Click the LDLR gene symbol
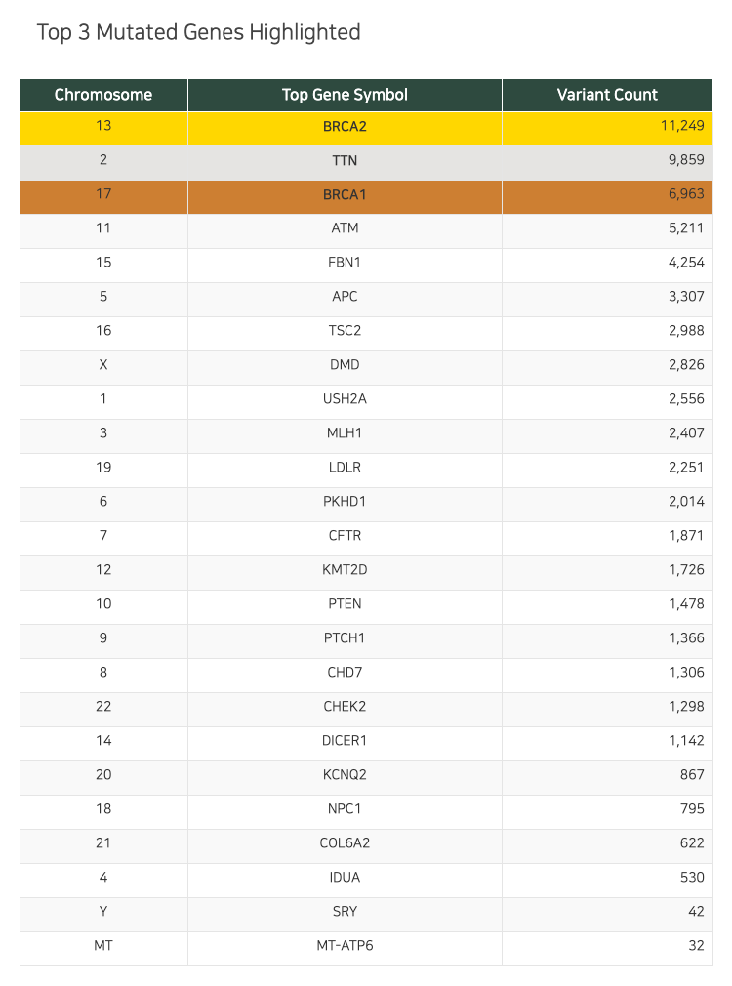Viewport: 732px width, 986px height. 345,468
